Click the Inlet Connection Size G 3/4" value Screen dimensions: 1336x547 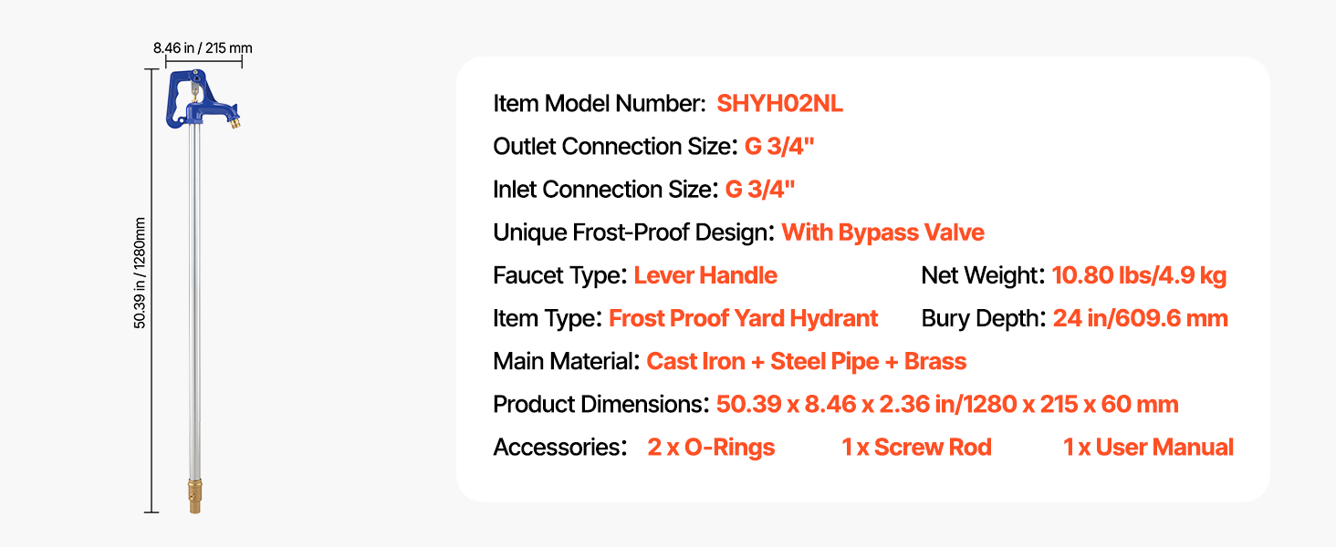coord(760,190)
